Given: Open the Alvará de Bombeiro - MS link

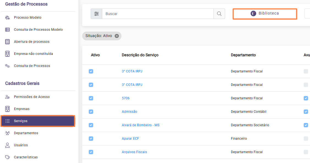Looking at the screenshot, I should [140, 125].
